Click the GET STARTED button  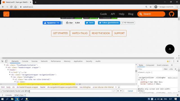pyautogui.click(x=60, y=33)
